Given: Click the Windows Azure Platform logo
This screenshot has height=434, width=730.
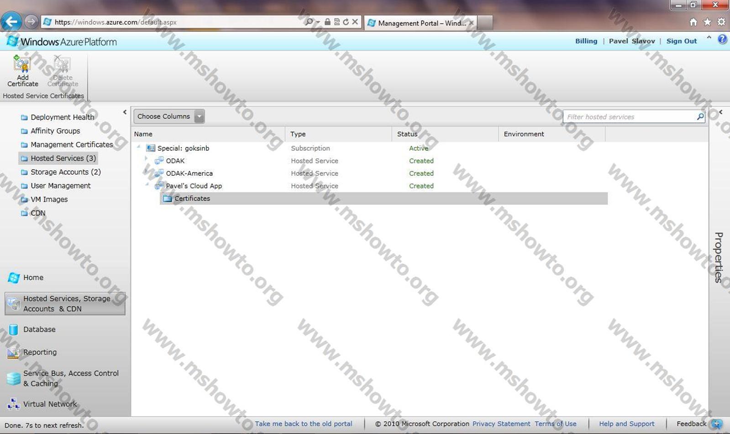Looking at the screenshot, I should (62, 42).
